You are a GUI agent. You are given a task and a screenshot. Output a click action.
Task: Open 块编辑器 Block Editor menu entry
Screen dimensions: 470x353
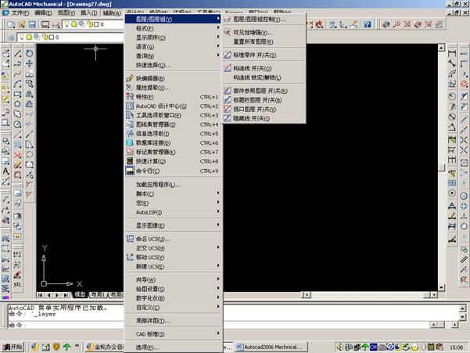coord(174,78)
